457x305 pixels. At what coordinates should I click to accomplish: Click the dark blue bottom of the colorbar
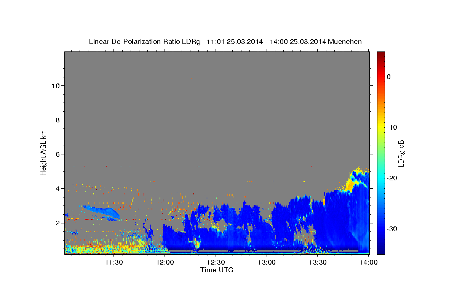(x=381, y=250)
